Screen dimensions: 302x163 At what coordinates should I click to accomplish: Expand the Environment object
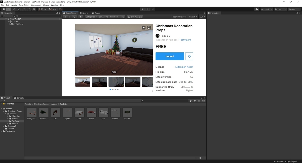point(8,24)
